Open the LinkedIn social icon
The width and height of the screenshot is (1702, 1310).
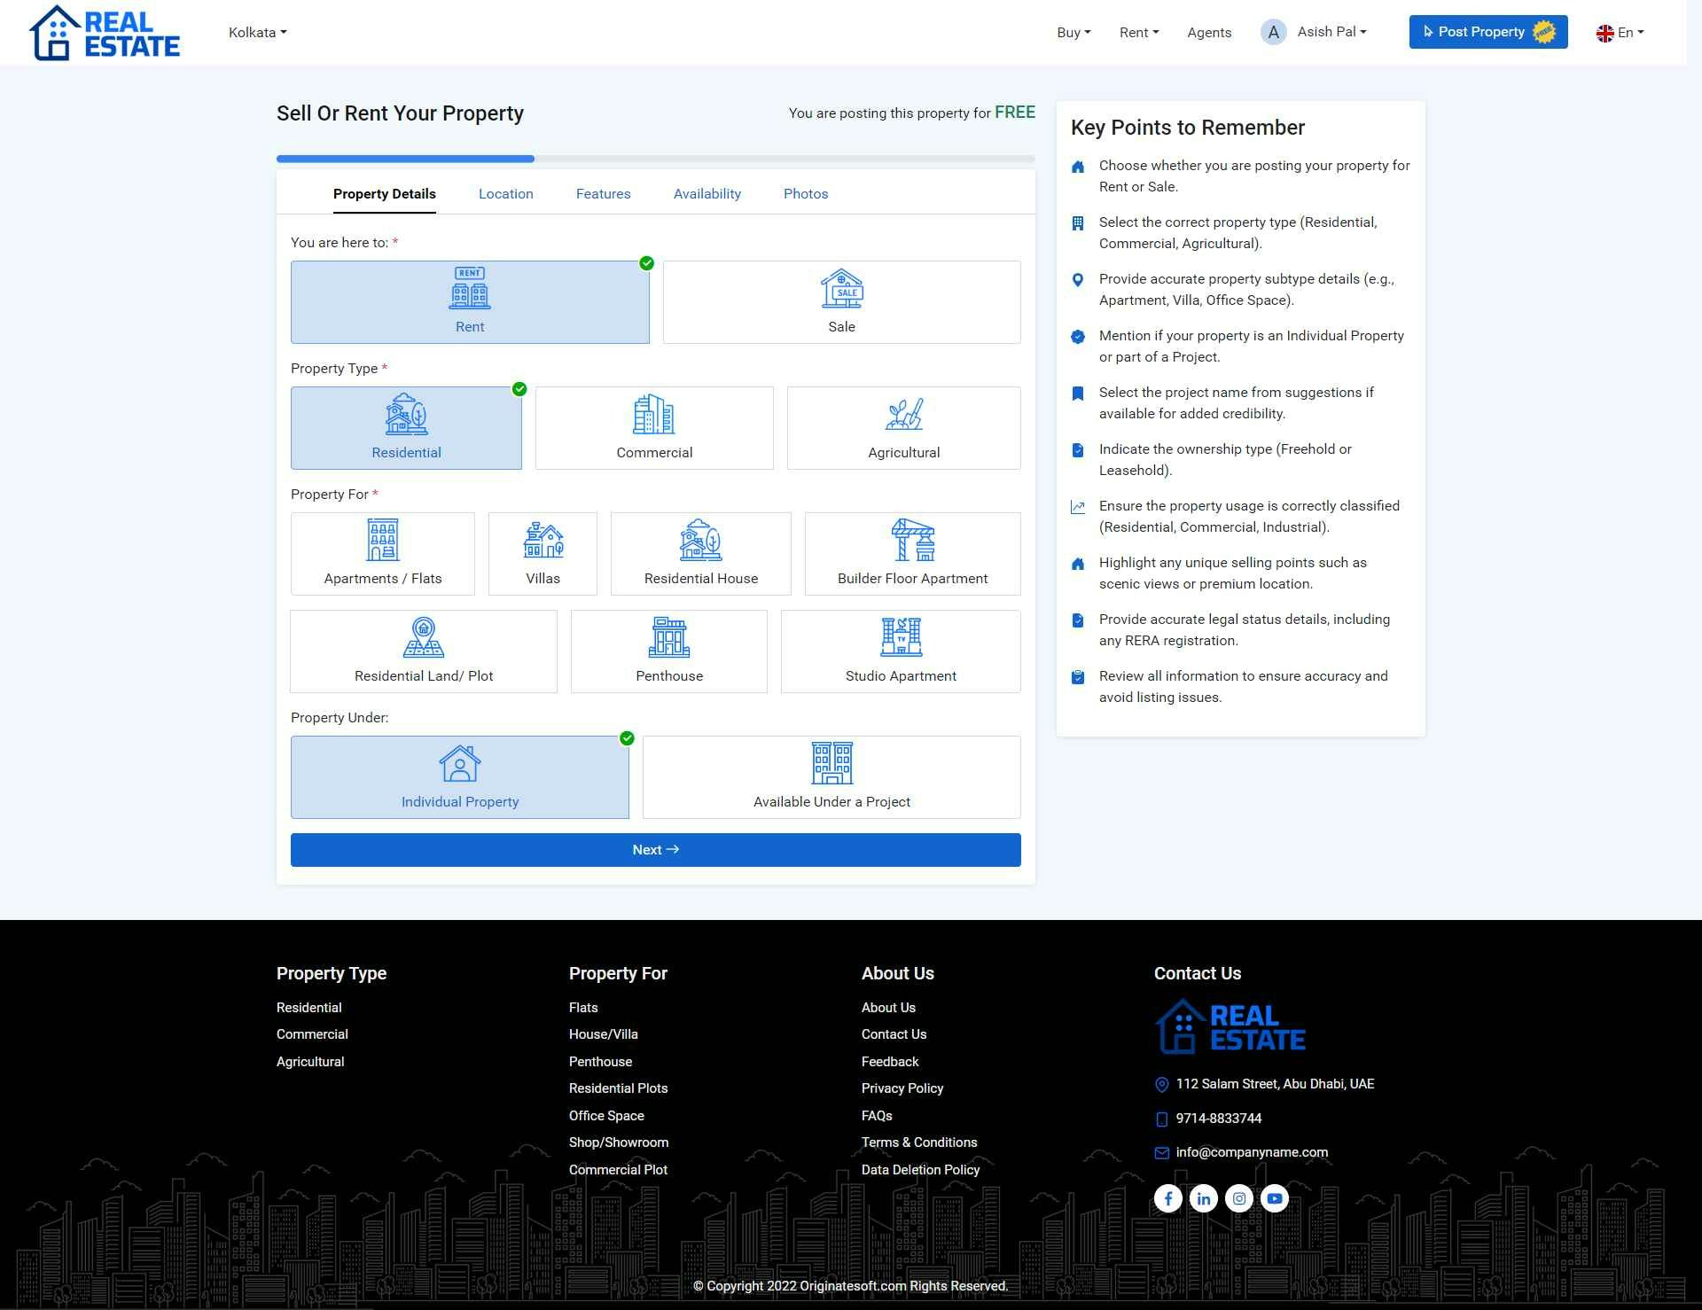1203,1198
